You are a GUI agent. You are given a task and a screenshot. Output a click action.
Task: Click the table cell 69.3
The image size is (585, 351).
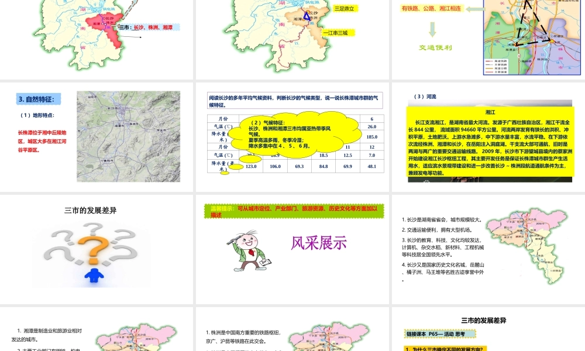299,166
